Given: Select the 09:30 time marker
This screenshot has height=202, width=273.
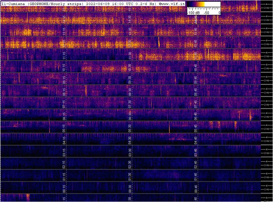Looking at the screenshot, I should coord(130,80).
